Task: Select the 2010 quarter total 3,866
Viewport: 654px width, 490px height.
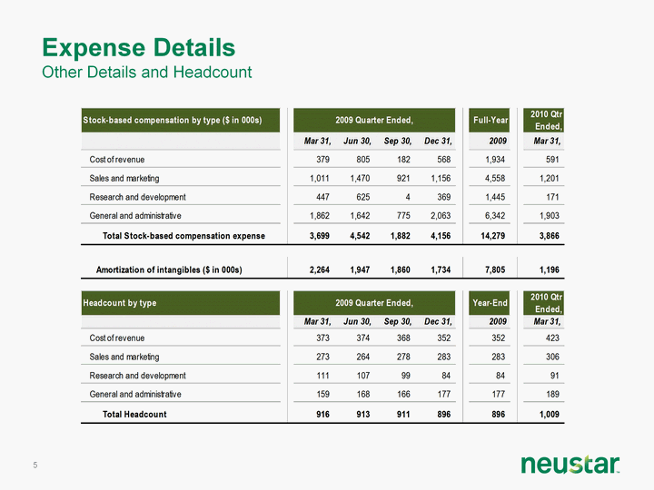Action: [x=550, y=236]
